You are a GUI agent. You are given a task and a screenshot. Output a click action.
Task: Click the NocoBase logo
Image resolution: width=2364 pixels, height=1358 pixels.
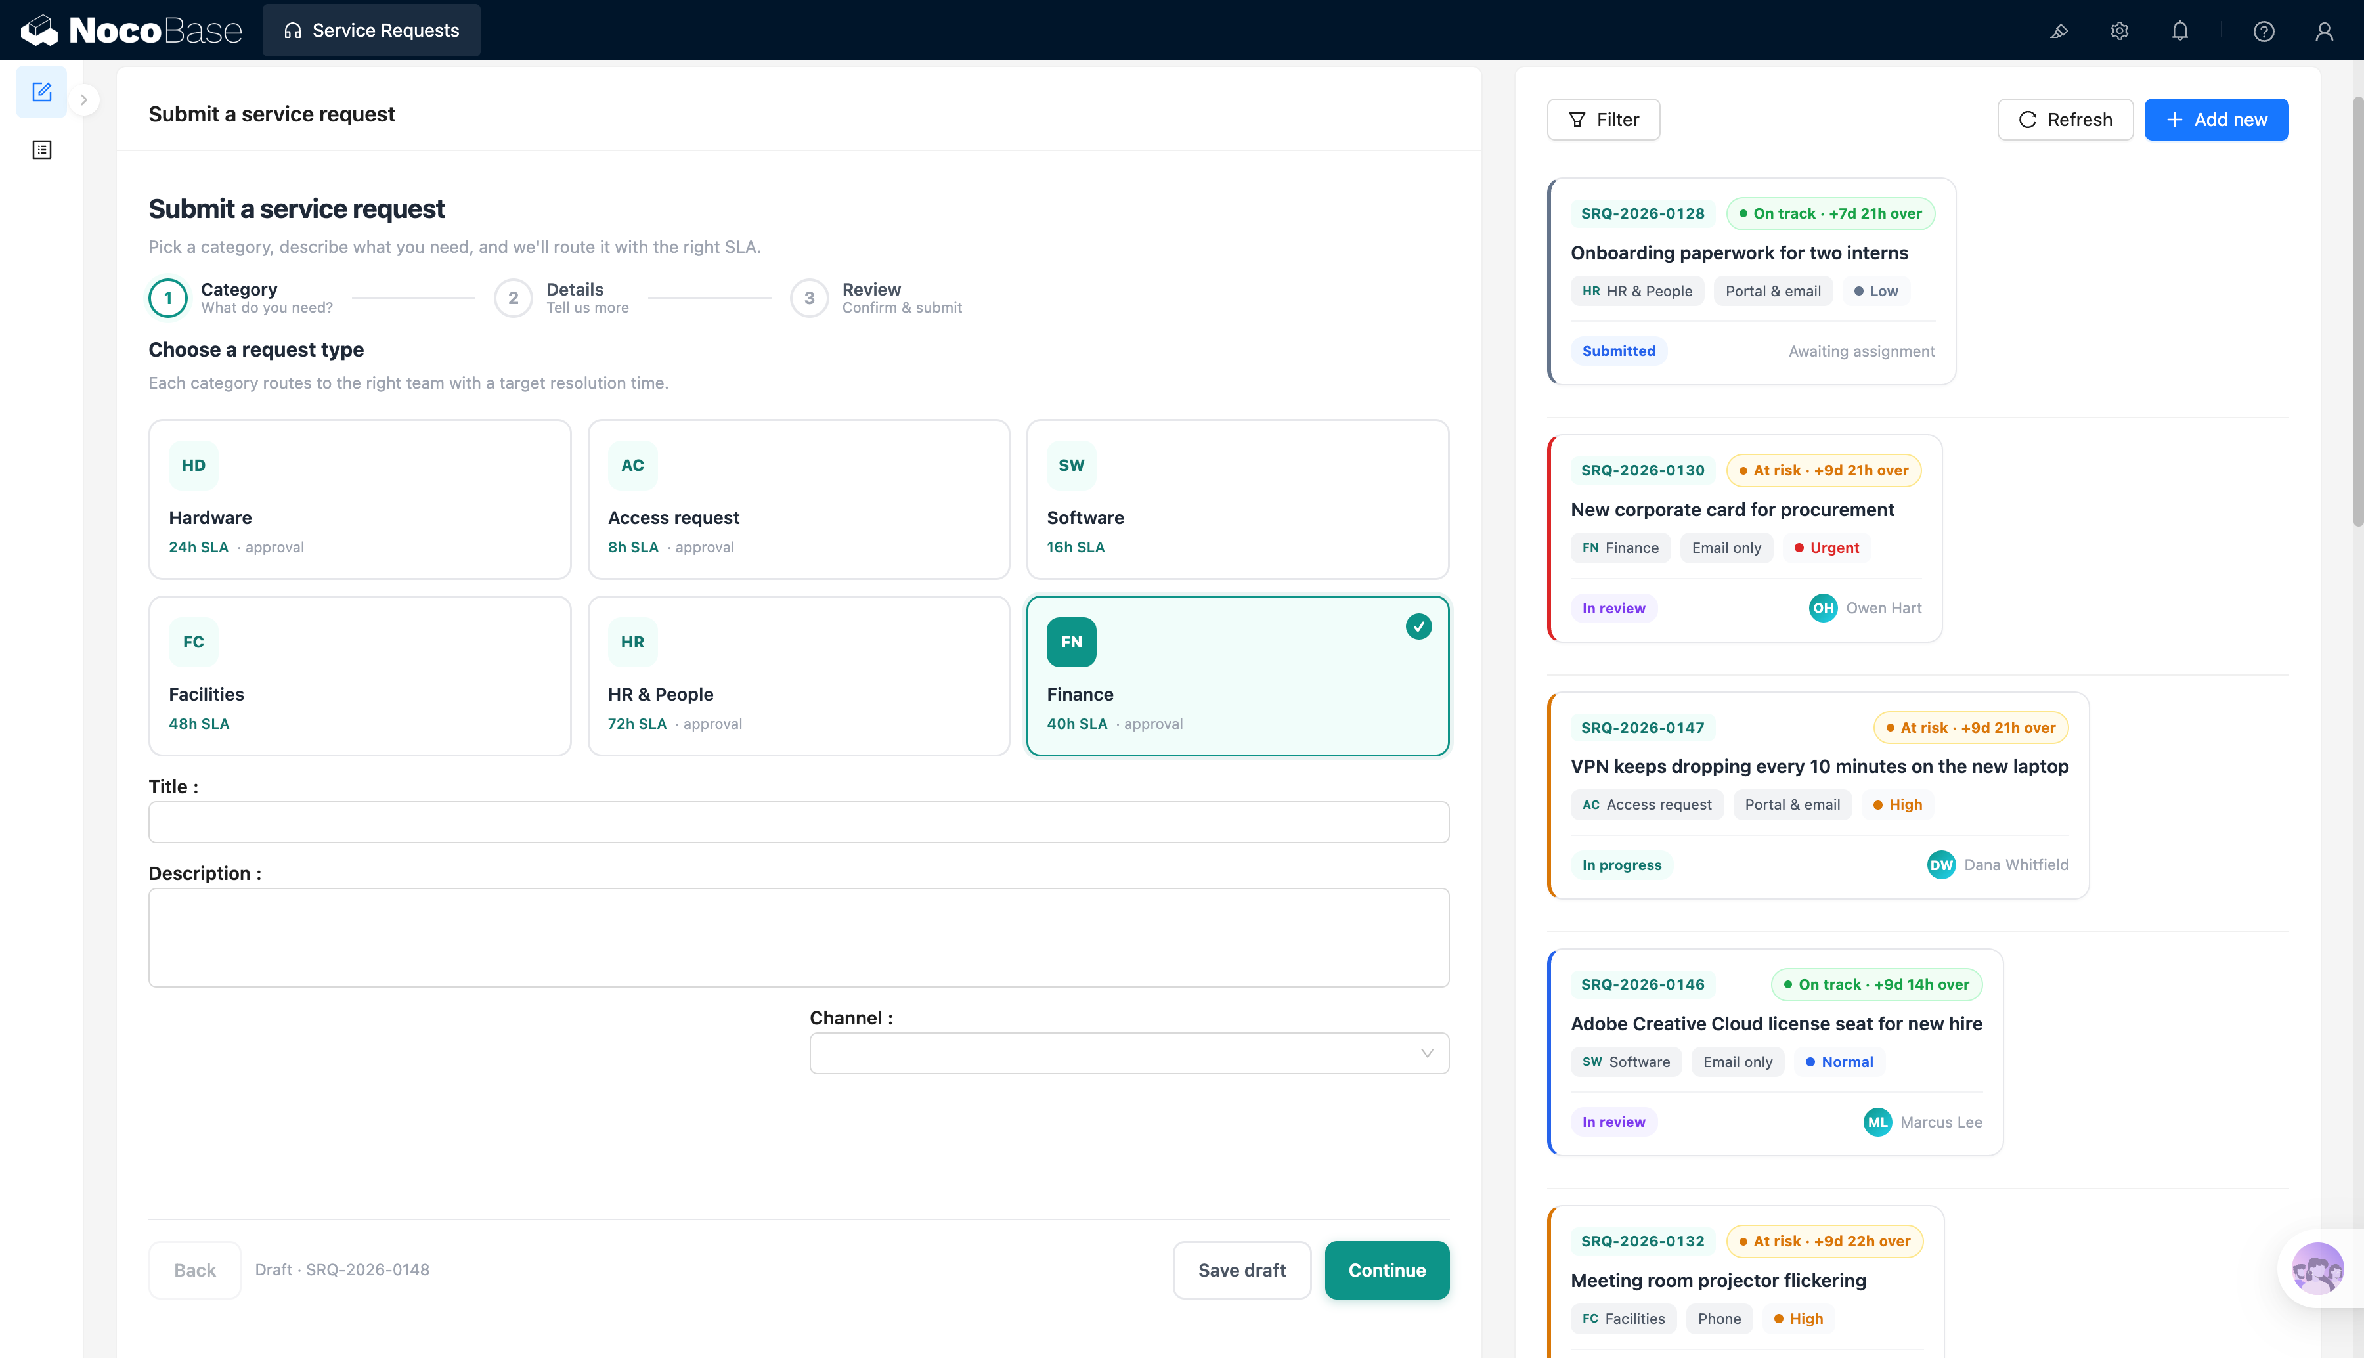[x=131, y=31]
